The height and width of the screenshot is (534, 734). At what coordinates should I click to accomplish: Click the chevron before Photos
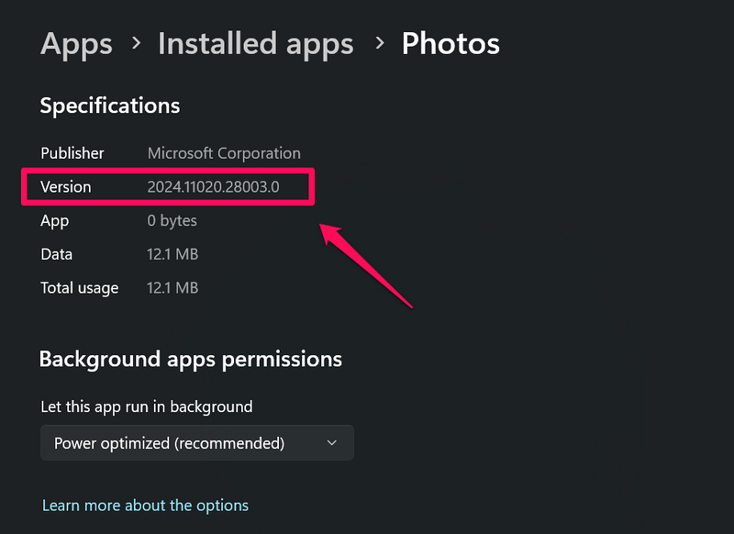coord(377,44)
